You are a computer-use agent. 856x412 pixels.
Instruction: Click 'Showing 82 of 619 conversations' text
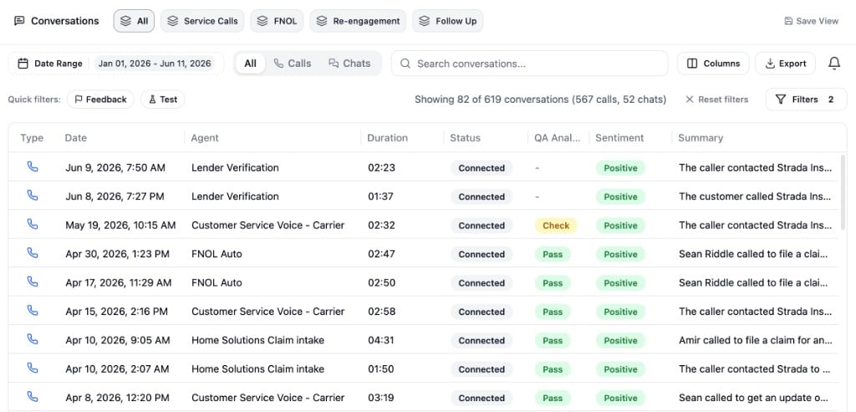[x=541, y=99]
